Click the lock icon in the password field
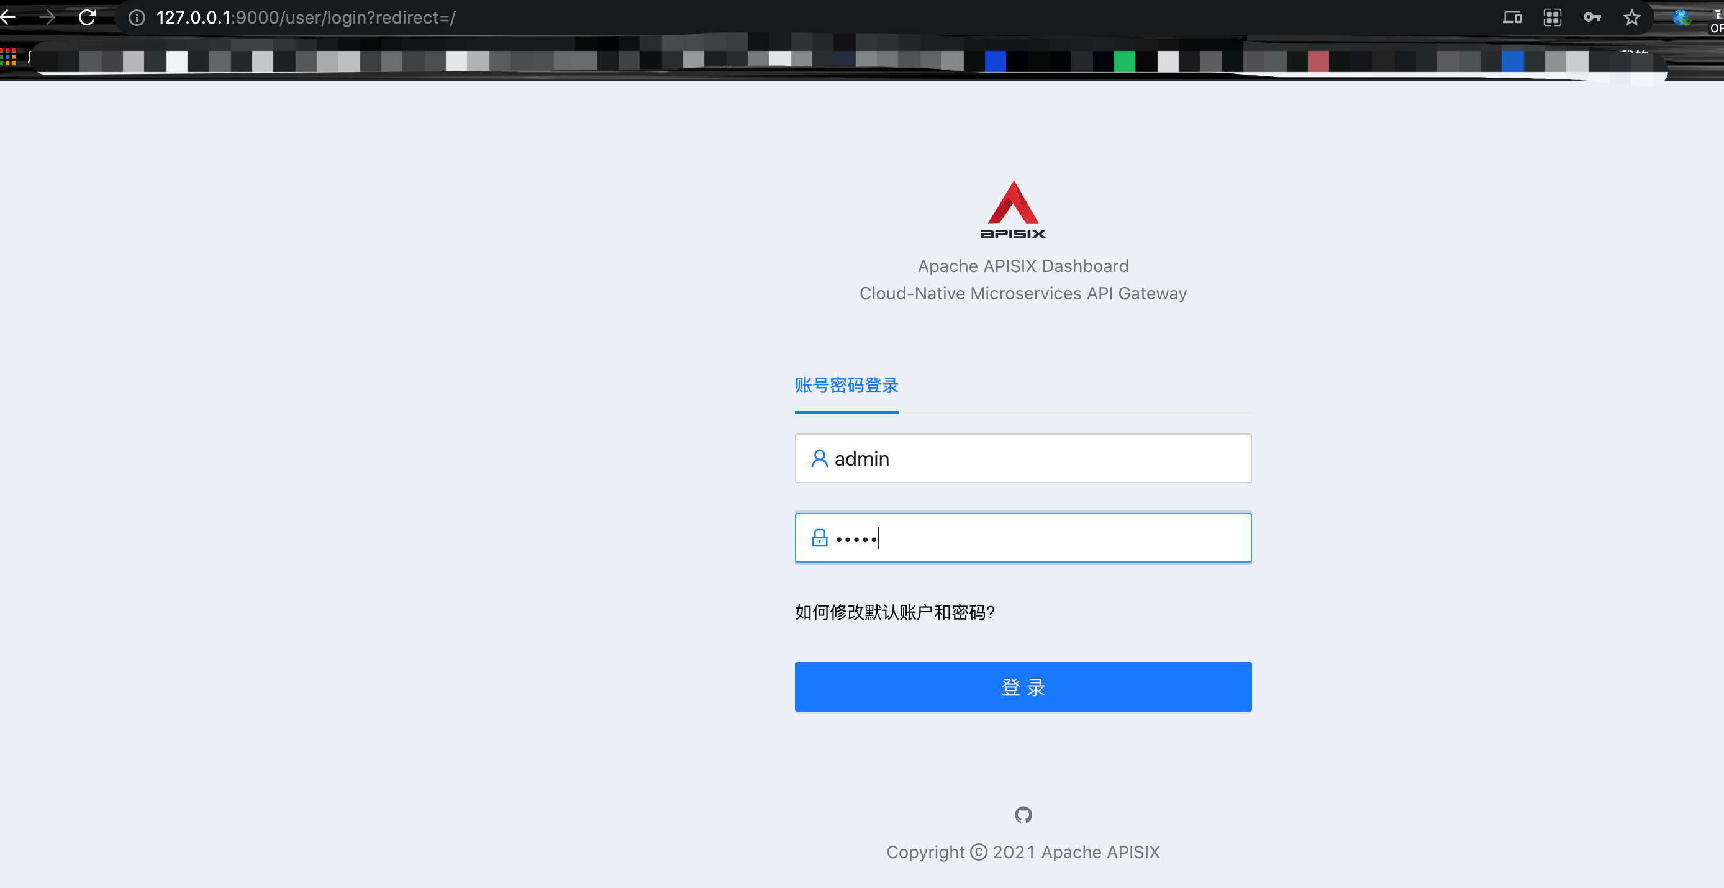Image resolution: width=1724 pixels, height=888 pixels. (819, 538)
